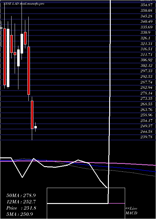Click the 50MA : 278.9 readout
Screen dimensions: 156x219
(x=21, y=196)
